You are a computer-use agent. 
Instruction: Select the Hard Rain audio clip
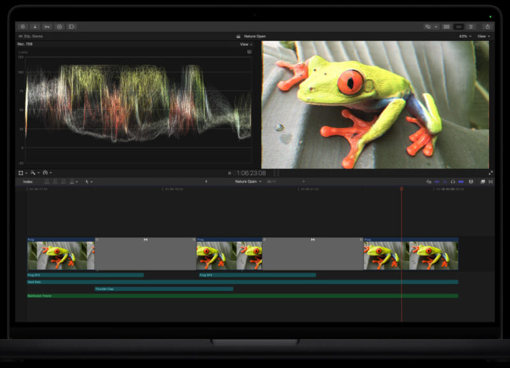[243, 282]
